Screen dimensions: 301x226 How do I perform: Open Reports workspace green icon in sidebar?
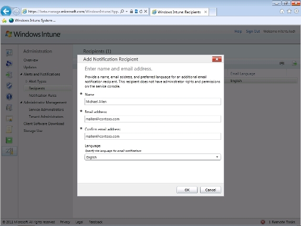coord(9,140)
